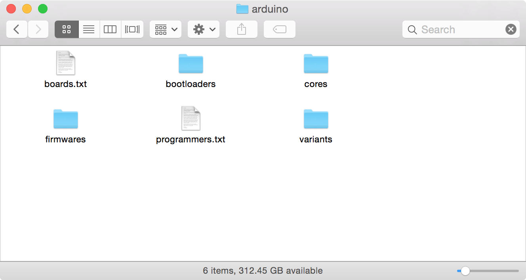Select the firmwares folder
Screen dimensions: 526x280
coord(65,119)
